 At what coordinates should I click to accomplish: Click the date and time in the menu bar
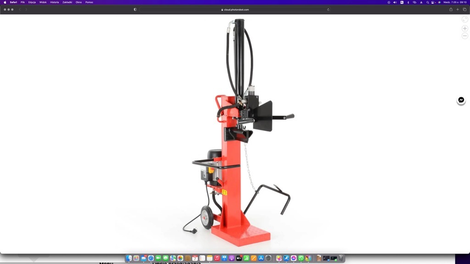click(x=455, y=2)
